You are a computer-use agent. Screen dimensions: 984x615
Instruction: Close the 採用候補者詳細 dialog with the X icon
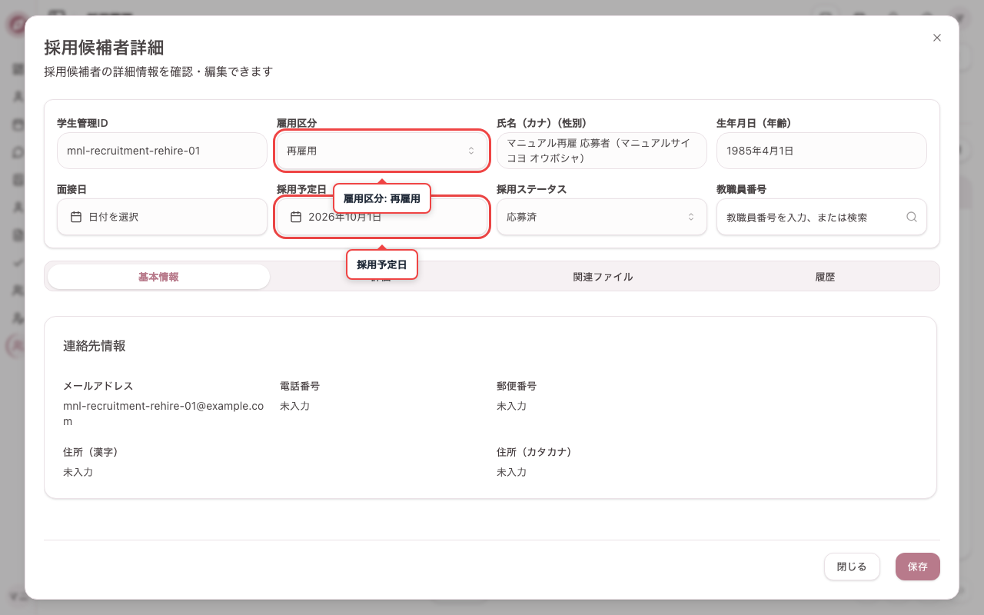pyautogui.click(x=936, y=38)
